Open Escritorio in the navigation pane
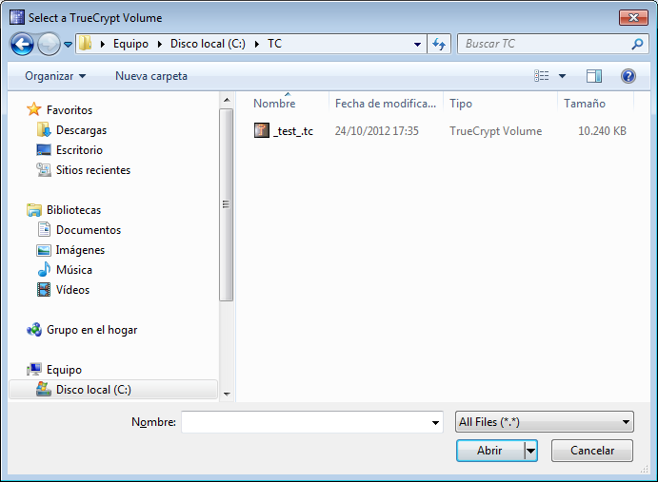The height and width of the screenshot is (482, 658). (79, 150)
